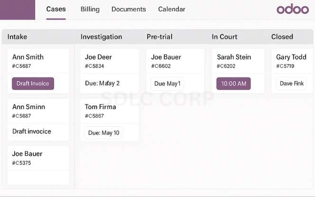Open the Ann Sminn case card

coord(38,120)
